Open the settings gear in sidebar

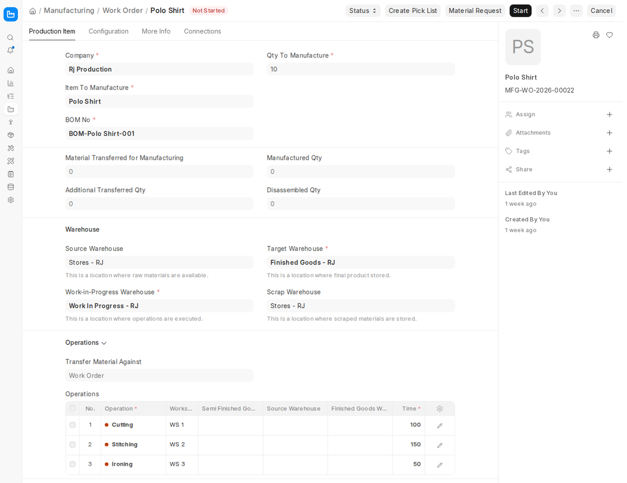pyautogui.click(x=11, y=200)
